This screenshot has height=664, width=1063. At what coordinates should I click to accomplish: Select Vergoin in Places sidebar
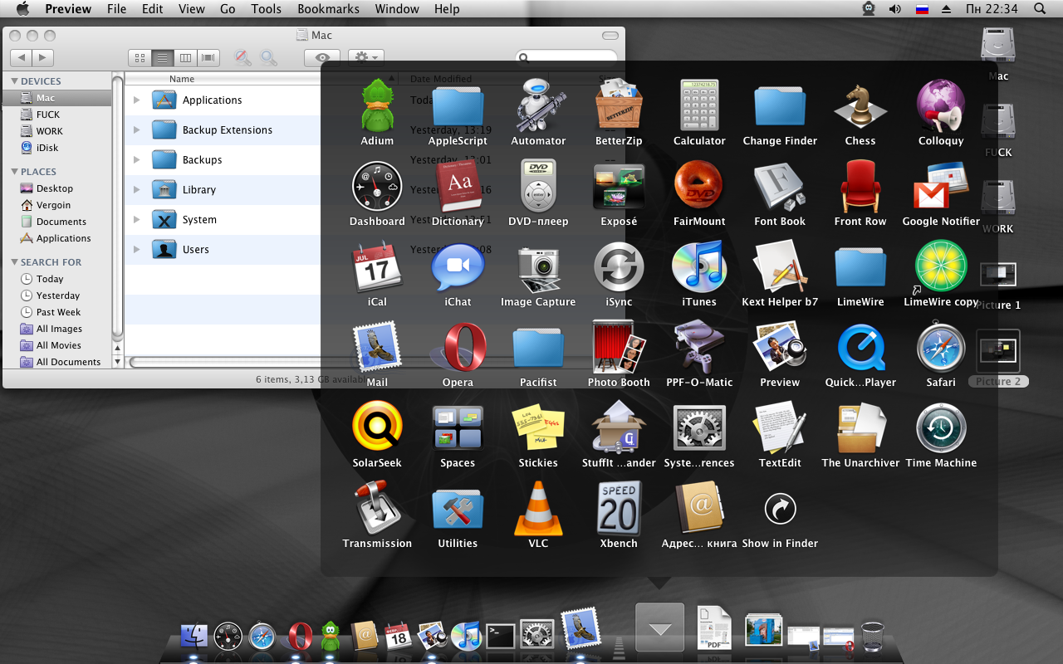click(53, 205)
